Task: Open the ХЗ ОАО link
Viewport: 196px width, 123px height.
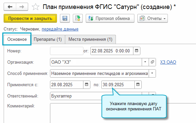Action: click(168, 62)
